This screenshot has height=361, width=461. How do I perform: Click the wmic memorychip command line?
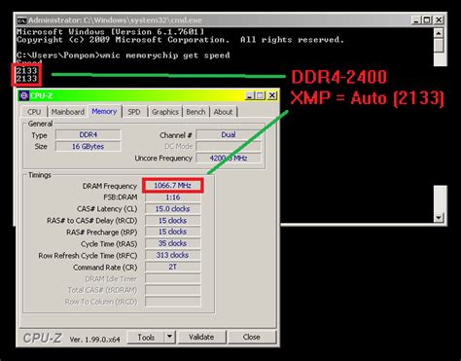coord(124,55)
